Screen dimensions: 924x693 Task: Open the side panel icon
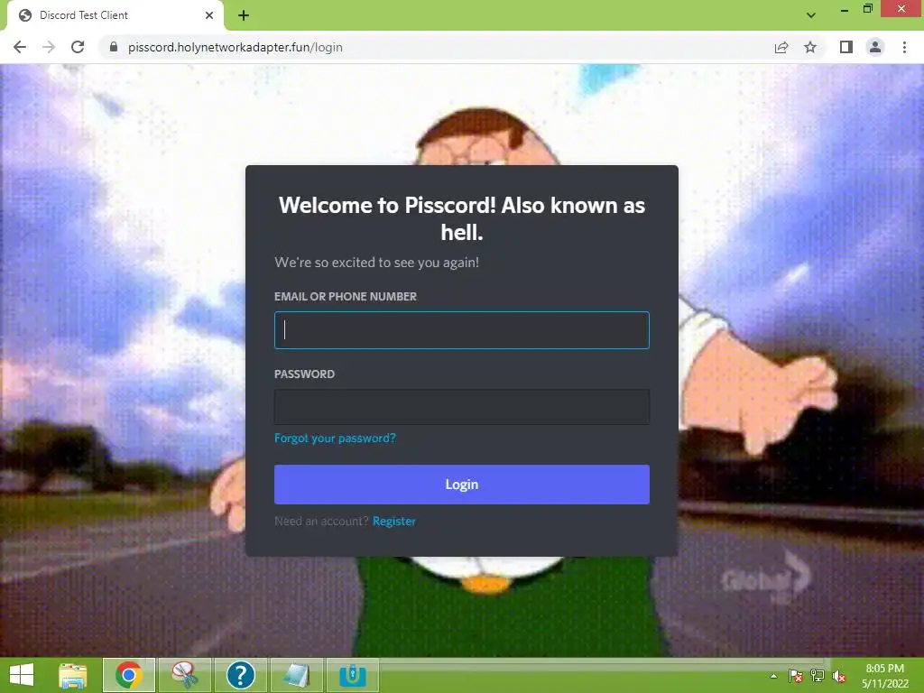tap(846, 47)
